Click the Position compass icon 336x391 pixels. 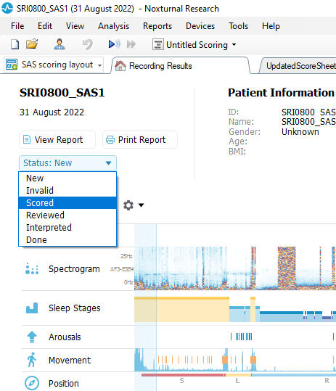coord(32,383)
